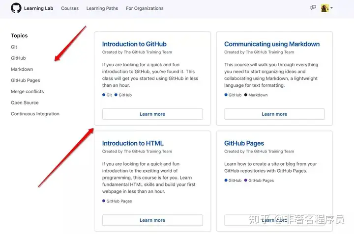Select the Markdown topic in sidebar
This screenshot has height=234, width=354.
(22, 69)
